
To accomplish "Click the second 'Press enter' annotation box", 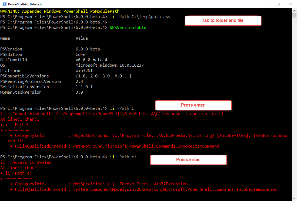I will point(188,160).
